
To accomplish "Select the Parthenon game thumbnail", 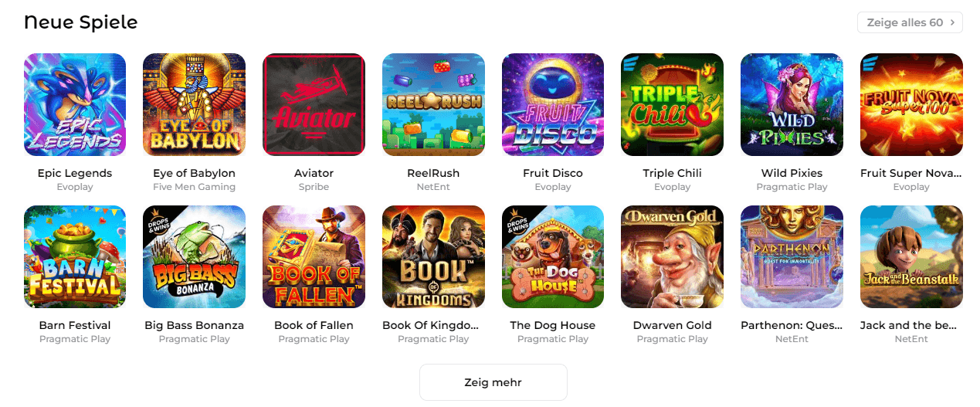I will click(x=792, y=257).
